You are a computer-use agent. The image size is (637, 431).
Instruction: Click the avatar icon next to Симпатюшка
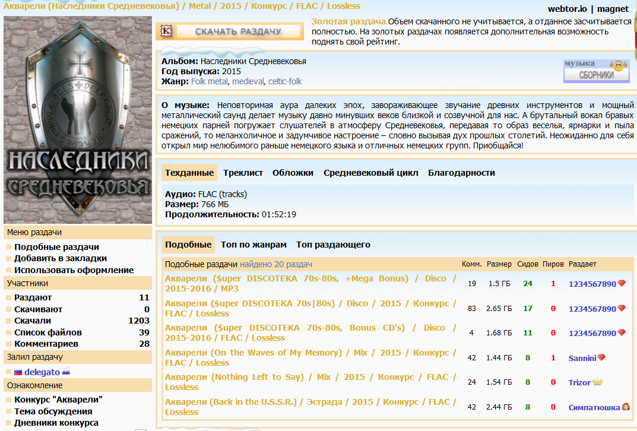[626, 407]
